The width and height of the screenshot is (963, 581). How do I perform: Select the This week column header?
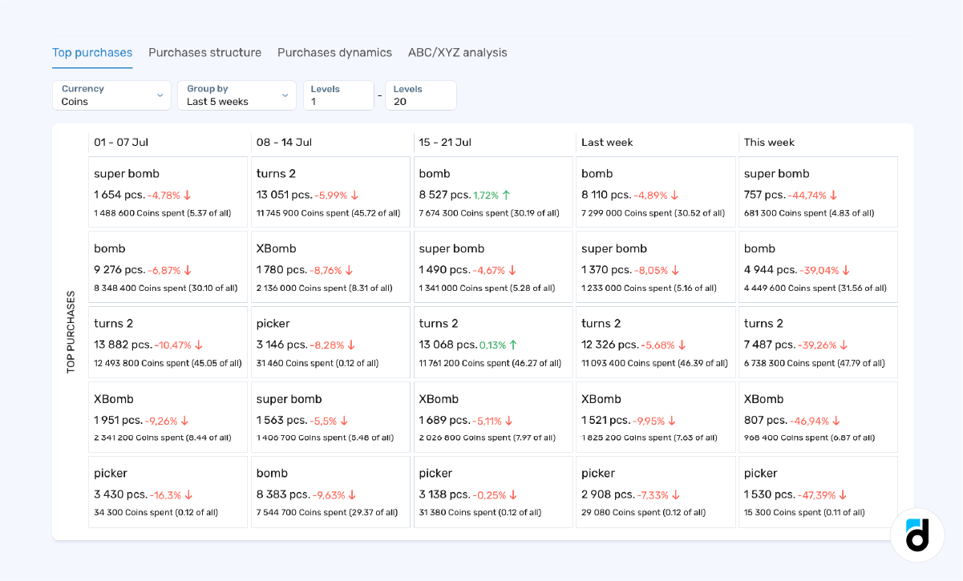coord(768,143)
